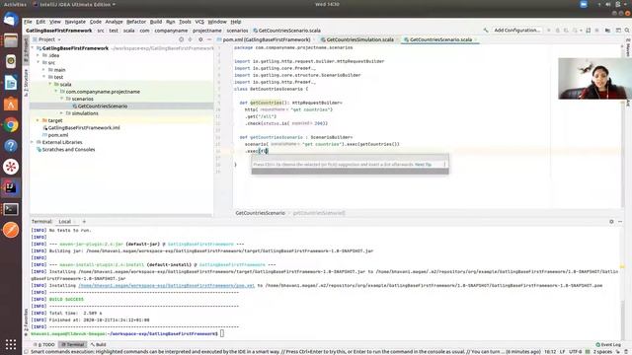Click the Activities button in the top bar
The height and width of the screenshot is (355, 632).
click(15, 4)
